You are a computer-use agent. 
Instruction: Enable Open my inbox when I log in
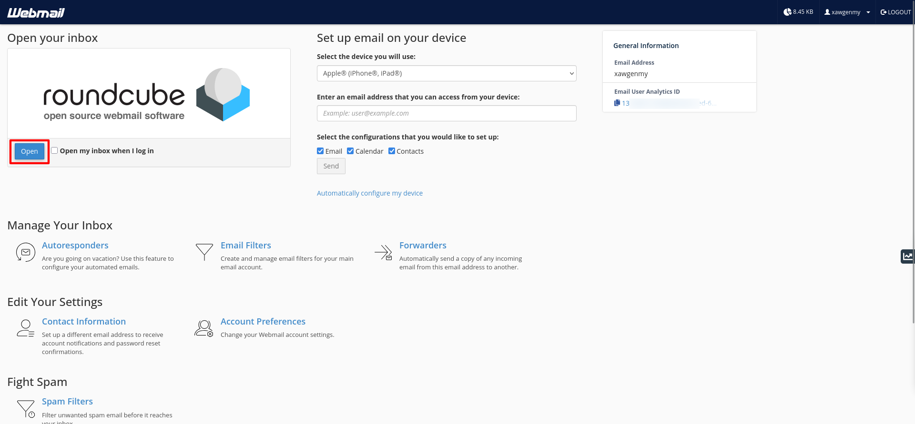(x=55, y=150)
